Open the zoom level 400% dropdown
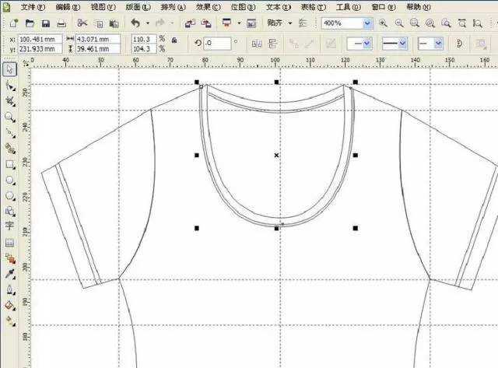Viewport: 498px width, 368px height. [366, 23]
